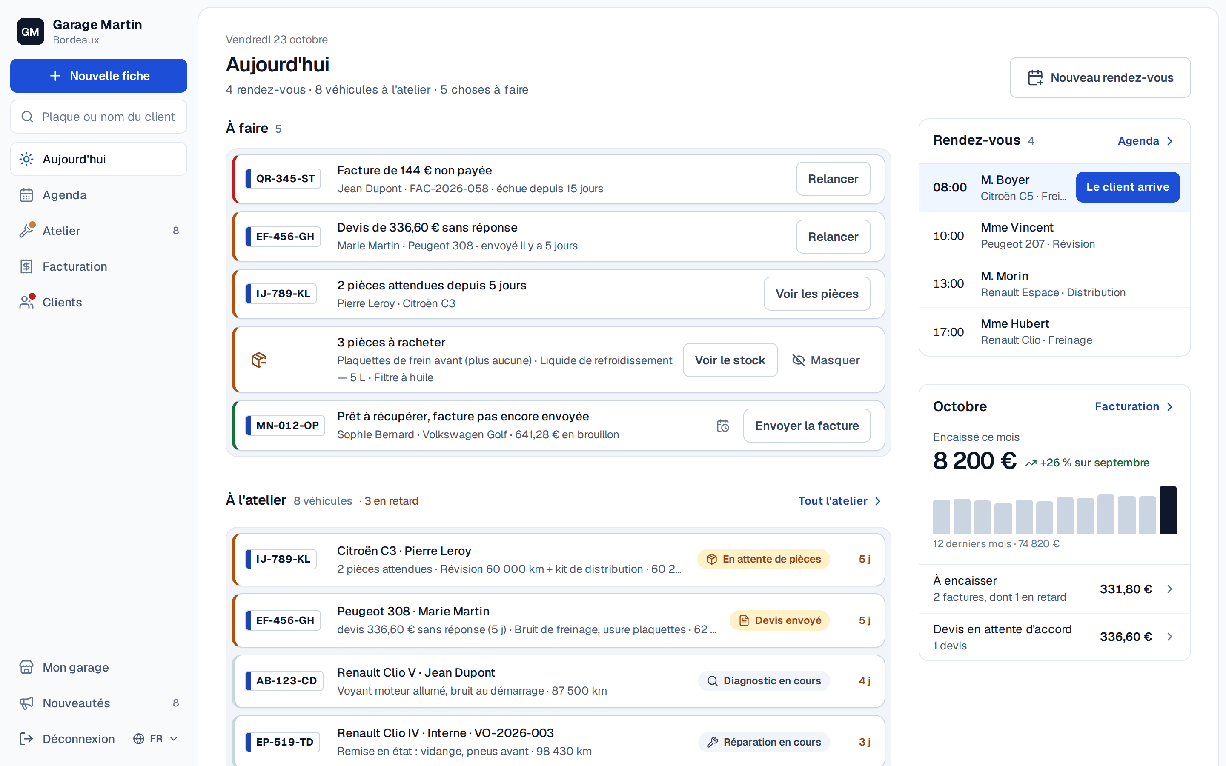Image resolution: width=1226 pixels, height=766 pixels.
Task: Create a Nouvelle fiche
Action: 99,76
